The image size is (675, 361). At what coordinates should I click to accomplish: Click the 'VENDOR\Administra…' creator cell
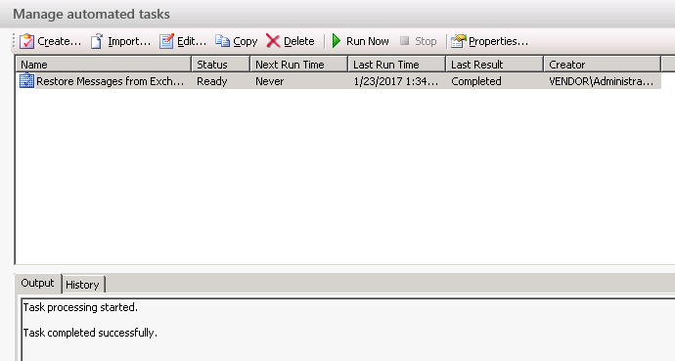(x=602, y=81)
